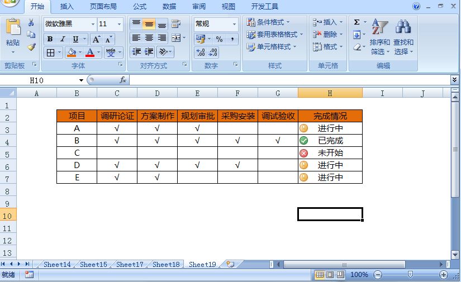Open the 开发工具 ribbon tab
Screen dimensions: 461x282
265,7
